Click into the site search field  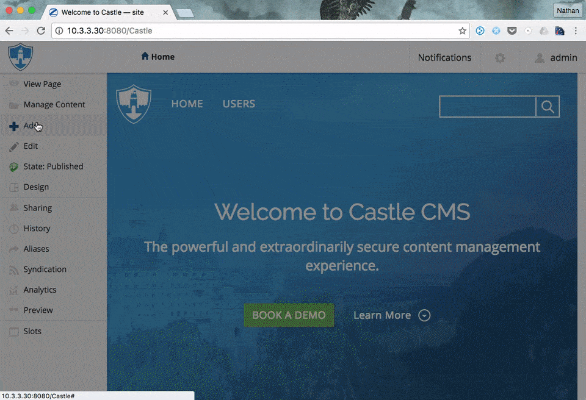[x=487, y=107]
